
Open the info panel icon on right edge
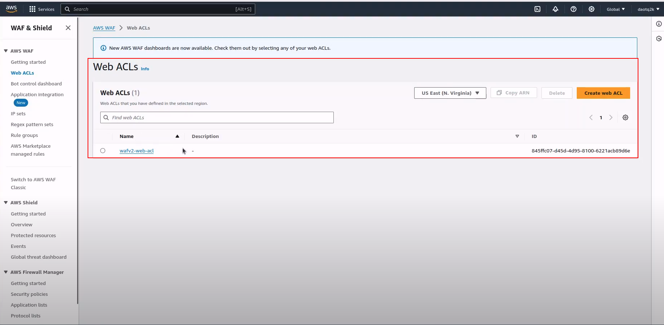click(659, 24)
